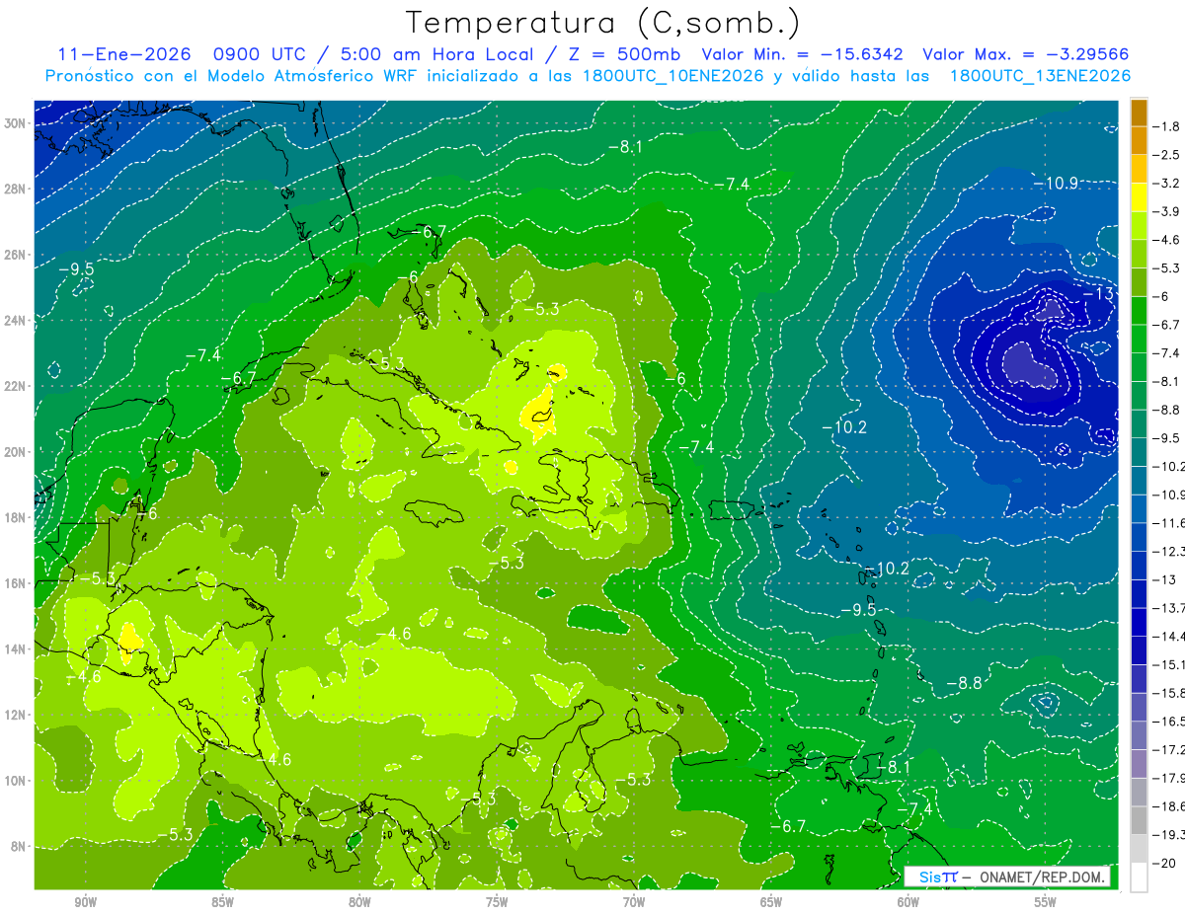Click the "12N" latitude axis label

point(16,715)
